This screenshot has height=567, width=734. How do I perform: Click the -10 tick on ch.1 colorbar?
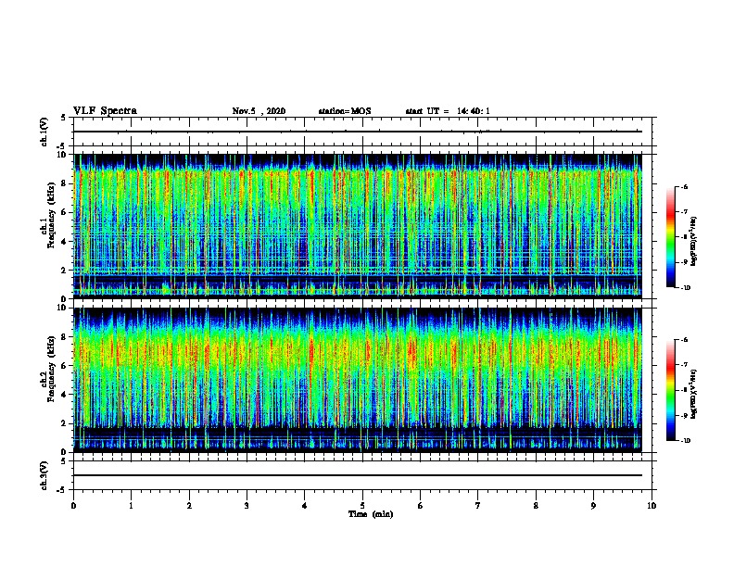[685, 288]
